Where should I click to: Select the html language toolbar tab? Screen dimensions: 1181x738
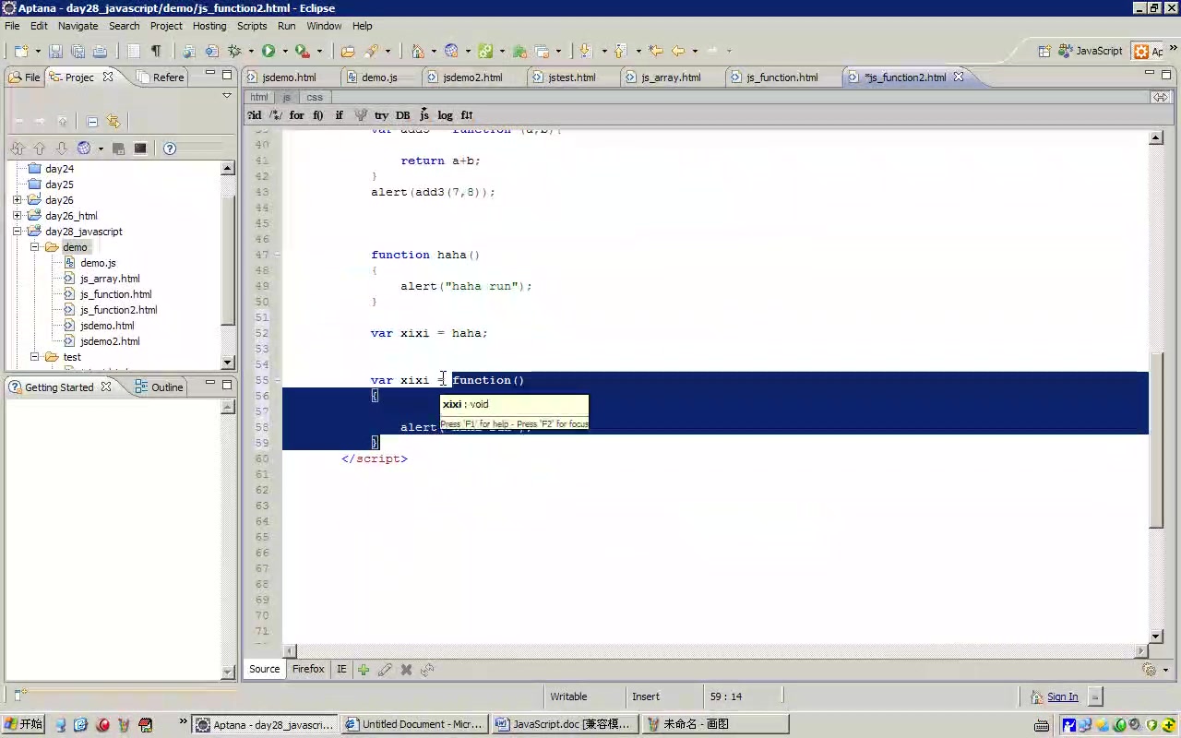(259, 97)
